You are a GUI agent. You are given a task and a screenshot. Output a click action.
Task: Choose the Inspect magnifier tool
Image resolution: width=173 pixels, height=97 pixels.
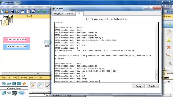[169, 55]
